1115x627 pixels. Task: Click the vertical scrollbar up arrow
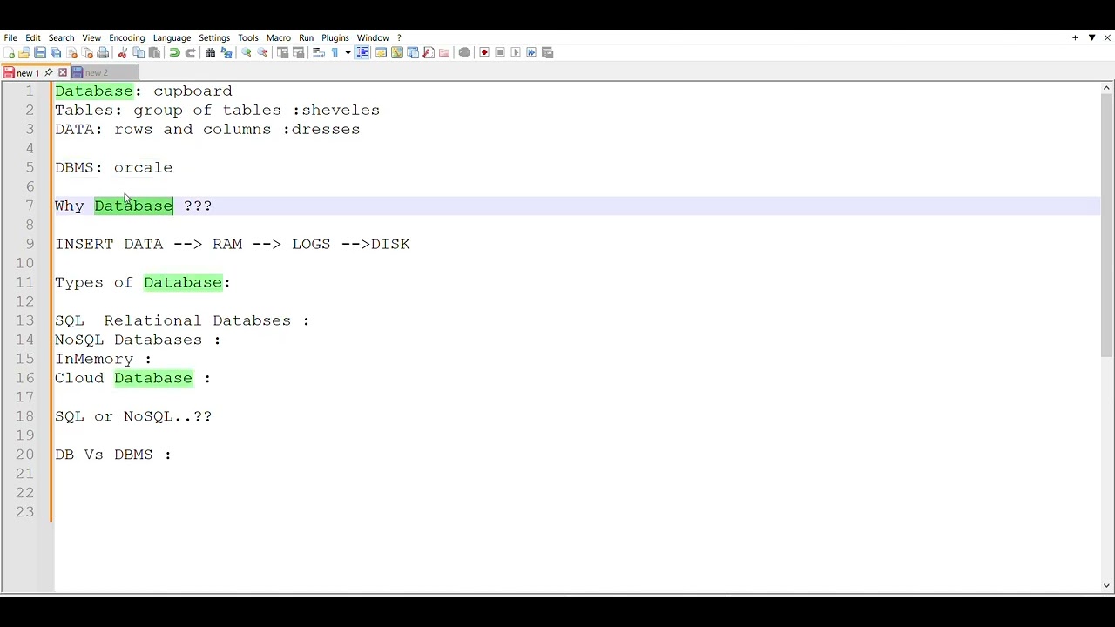(1106, 88)
